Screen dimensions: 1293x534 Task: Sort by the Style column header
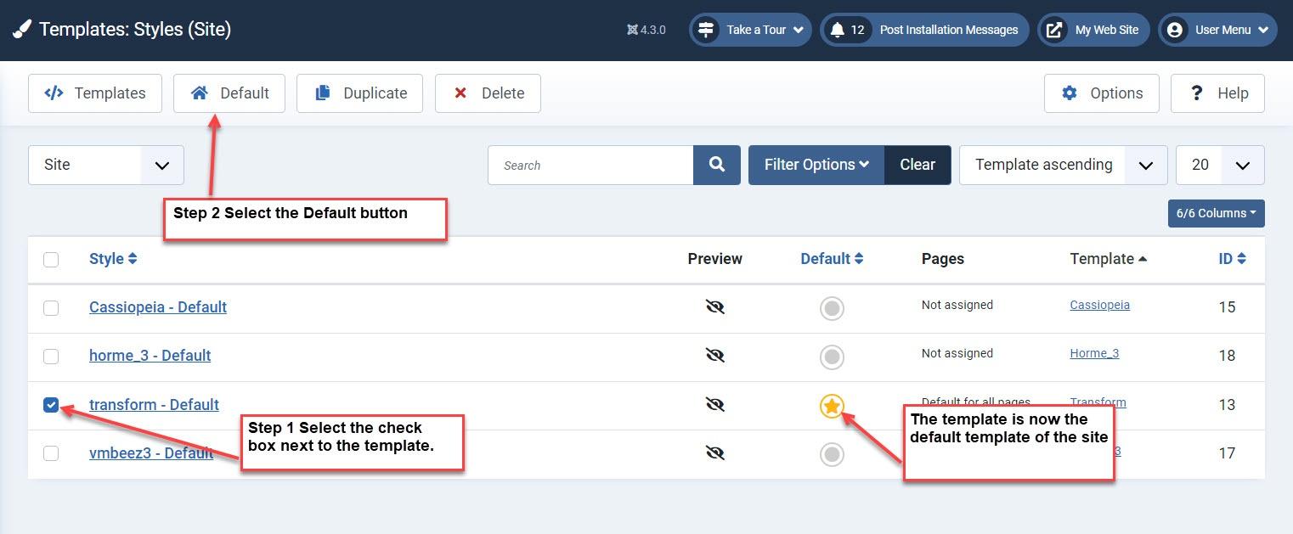click(x=113, y=259)
